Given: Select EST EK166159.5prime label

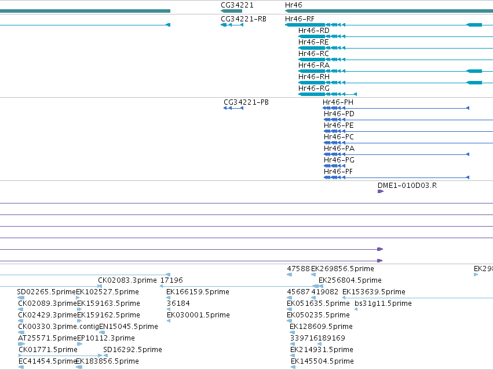Looking at the screenshot, I should tap(198, 292).
